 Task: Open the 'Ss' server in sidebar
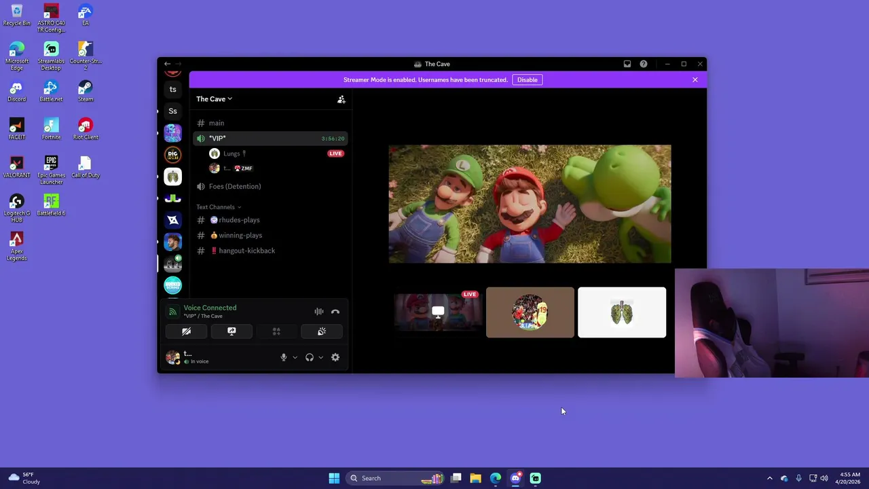(x=172, y=111)
